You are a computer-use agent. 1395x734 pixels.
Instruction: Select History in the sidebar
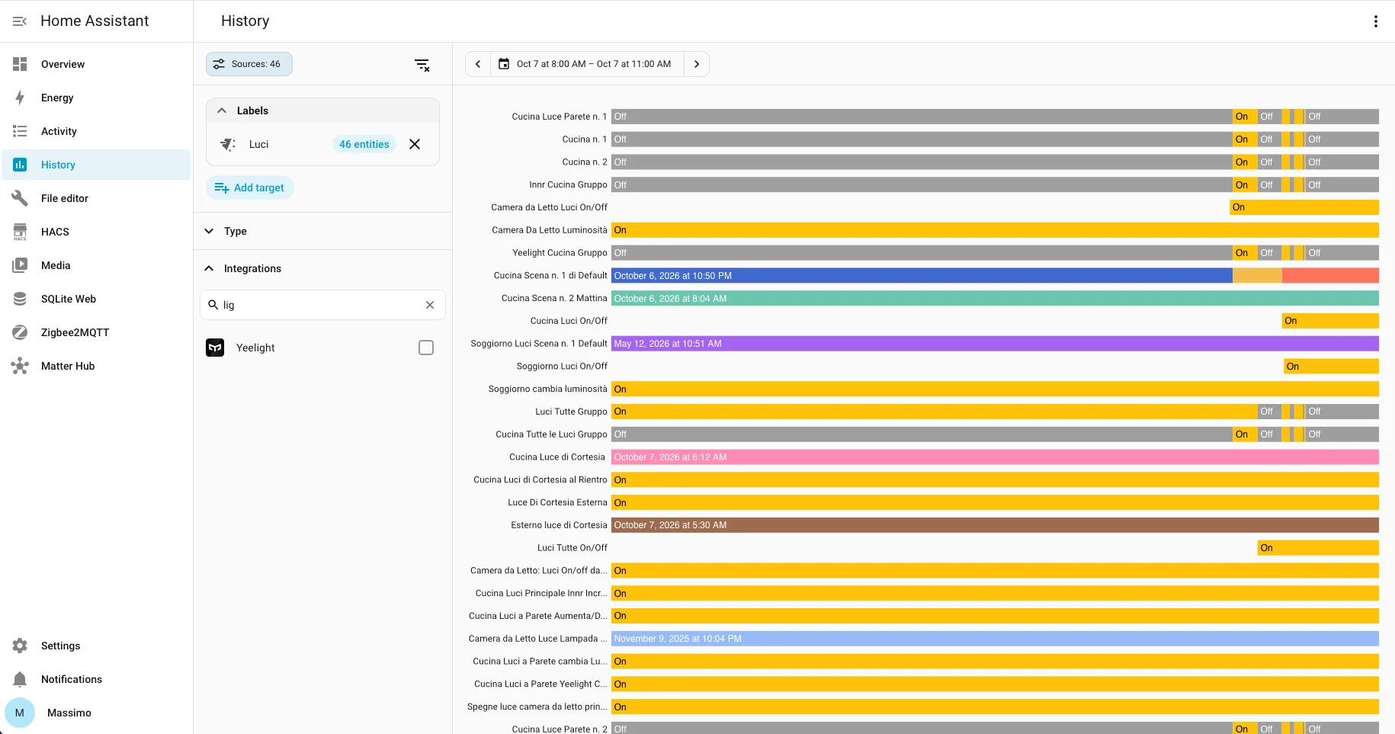96,165
